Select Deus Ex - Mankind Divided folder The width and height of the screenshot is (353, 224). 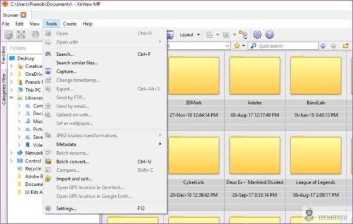coord(255,155)
